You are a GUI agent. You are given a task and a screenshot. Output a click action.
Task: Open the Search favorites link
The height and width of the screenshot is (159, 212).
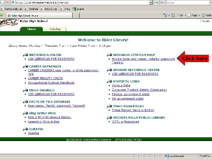[x=78, y=9]
